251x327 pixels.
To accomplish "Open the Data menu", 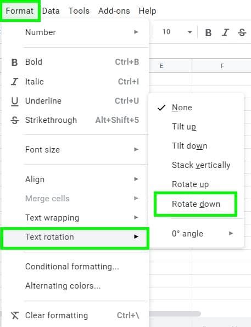I will point(51,10).
